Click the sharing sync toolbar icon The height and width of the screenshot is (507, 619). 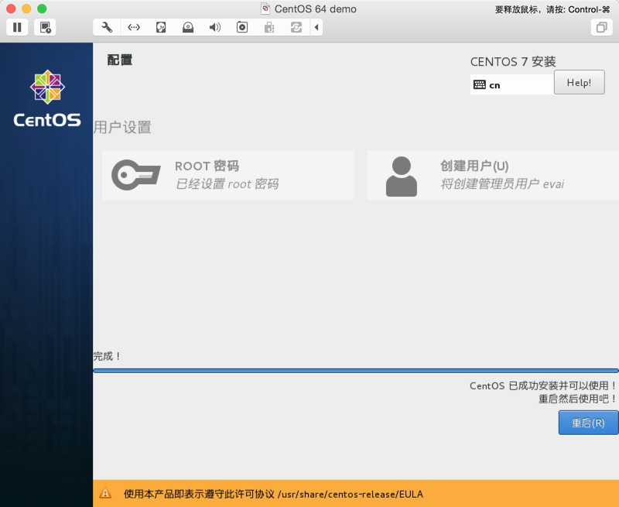296,27
